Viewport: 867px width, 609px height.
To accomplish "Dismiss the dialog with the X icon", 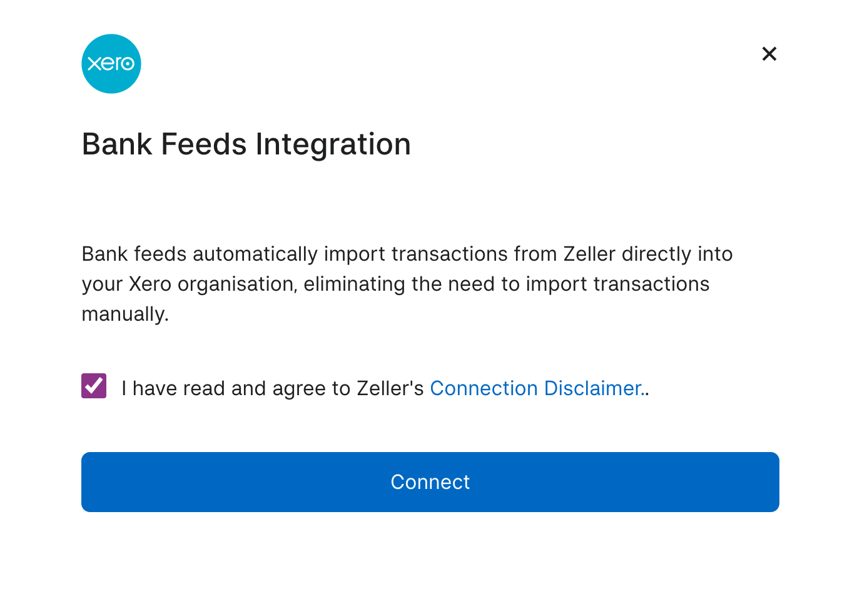I will click(769, 54).
